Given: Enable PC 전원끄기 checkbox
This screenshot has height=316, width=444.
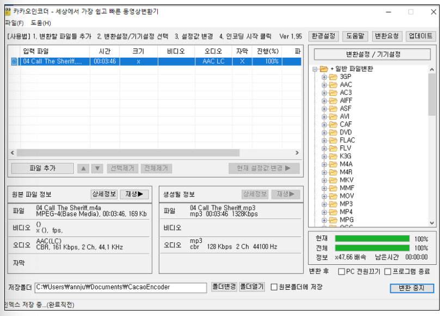Looking at the screenshot, I should point(342,271).
